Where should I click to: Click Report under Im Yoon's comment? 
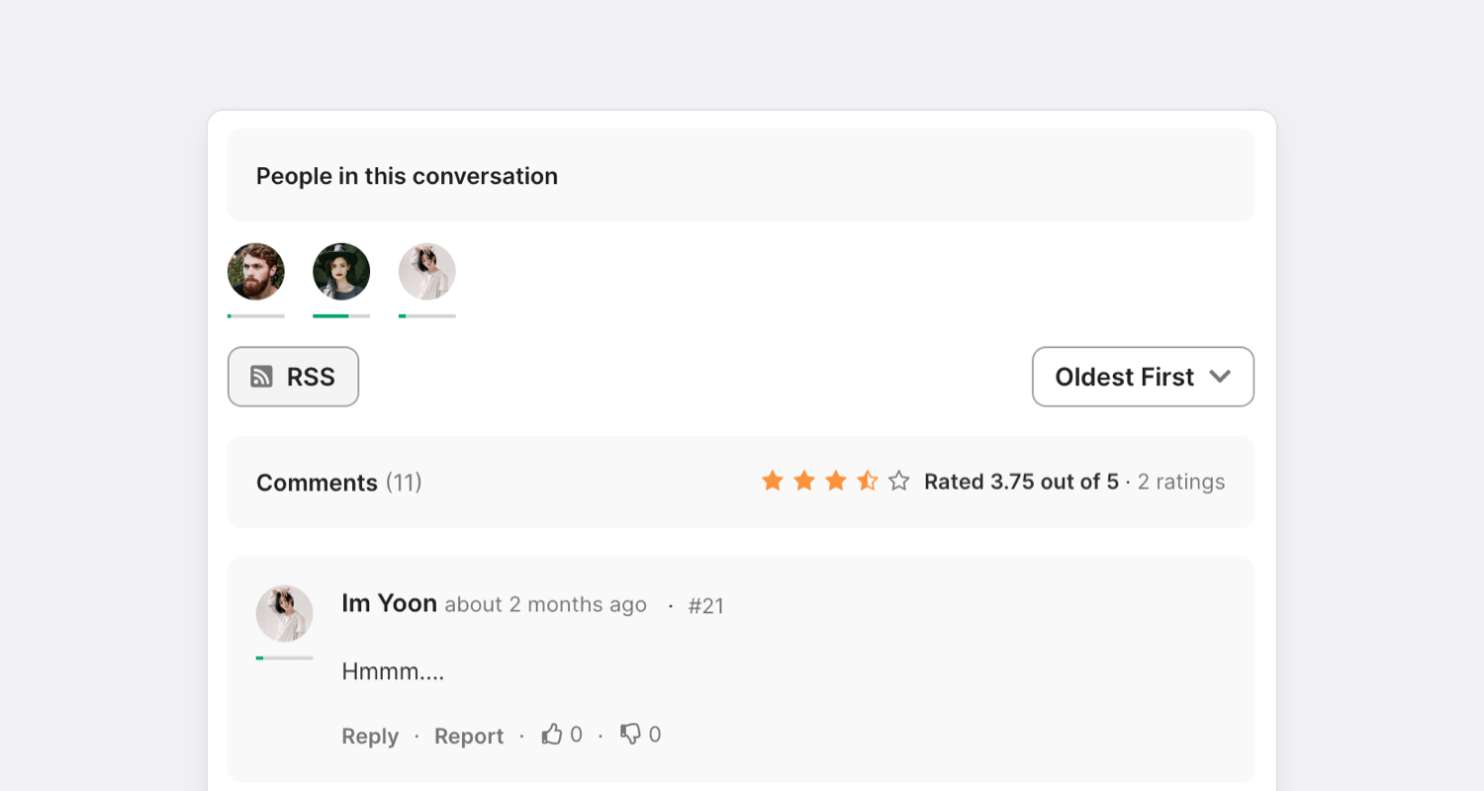tap(469, 736)
